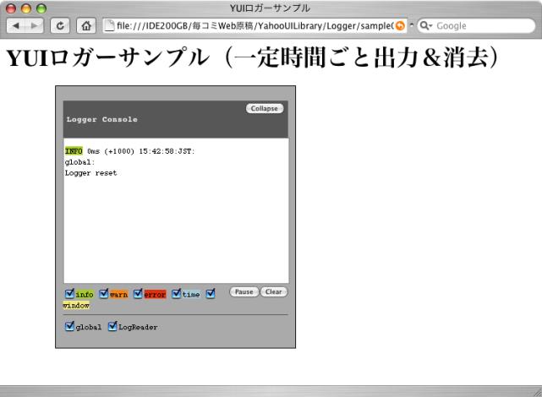Collapse the Logger Console

coord(265,108)
